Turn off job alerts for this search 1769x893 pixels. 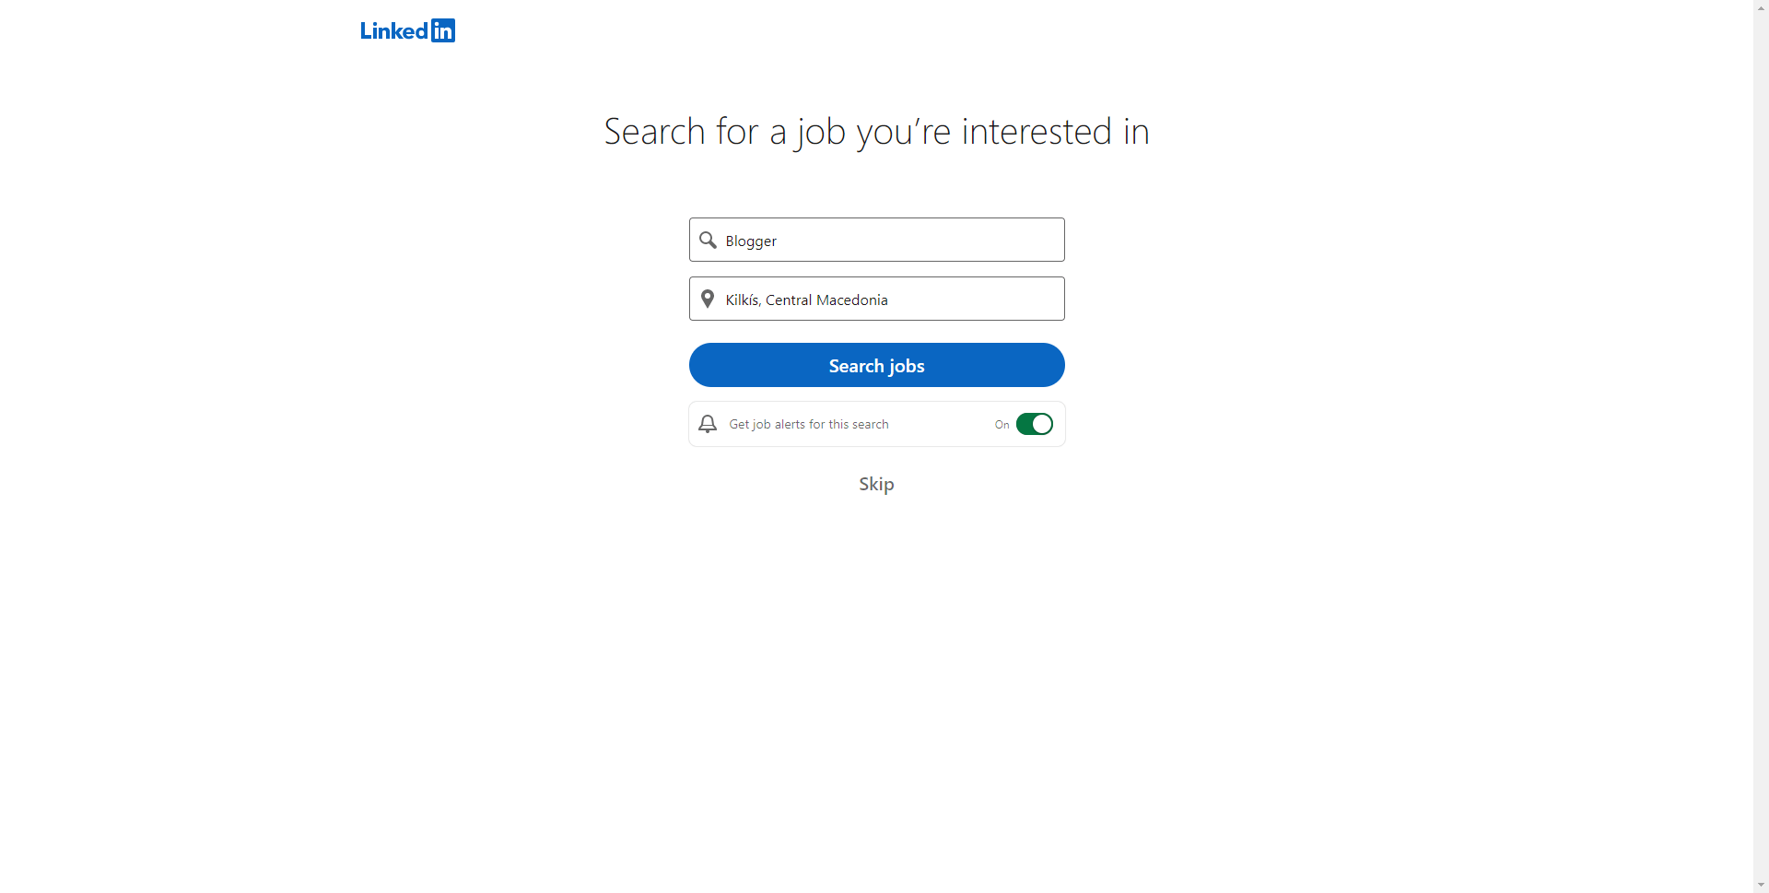point(1034,424)
